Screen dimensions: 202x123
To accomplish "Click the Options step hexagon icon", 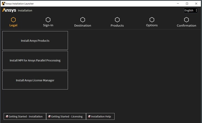I will pos(152,20).
